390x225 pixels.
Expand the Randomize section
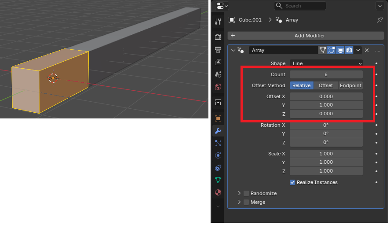tap(239, 193)
